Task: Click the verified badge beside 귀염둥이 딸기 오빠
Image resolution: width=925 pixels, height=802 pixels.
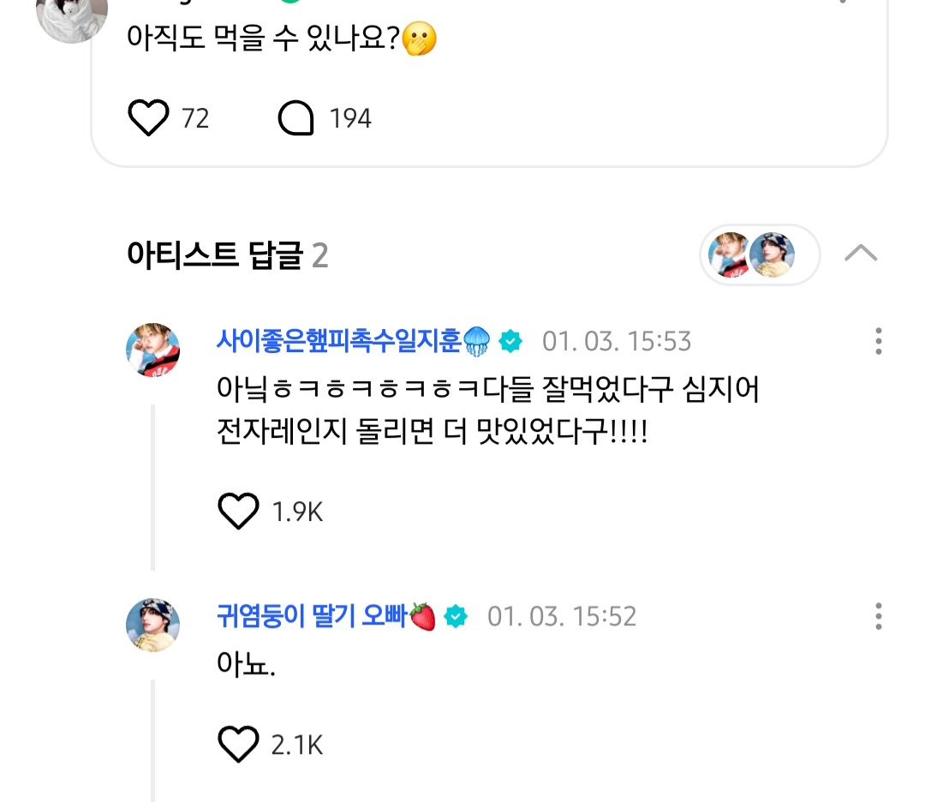Action: point(457,616)
